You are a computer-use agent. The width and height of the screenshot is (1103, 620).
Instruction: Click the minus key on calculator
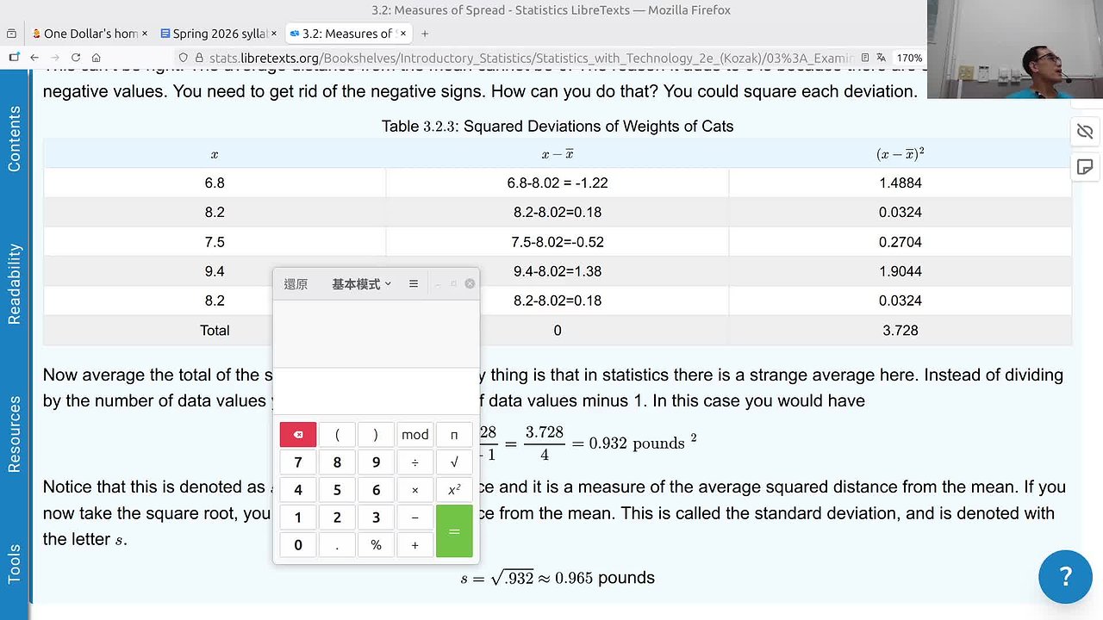click(x=414, y=518)
